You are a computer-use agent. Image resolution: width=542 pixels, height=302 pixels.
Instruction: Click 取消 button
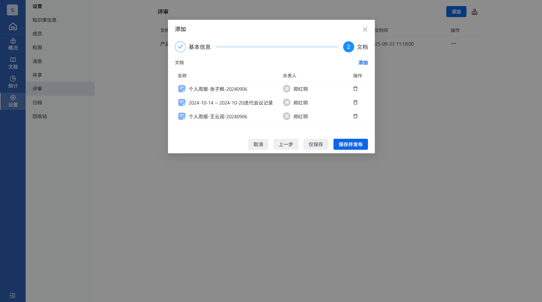(258, 144)
